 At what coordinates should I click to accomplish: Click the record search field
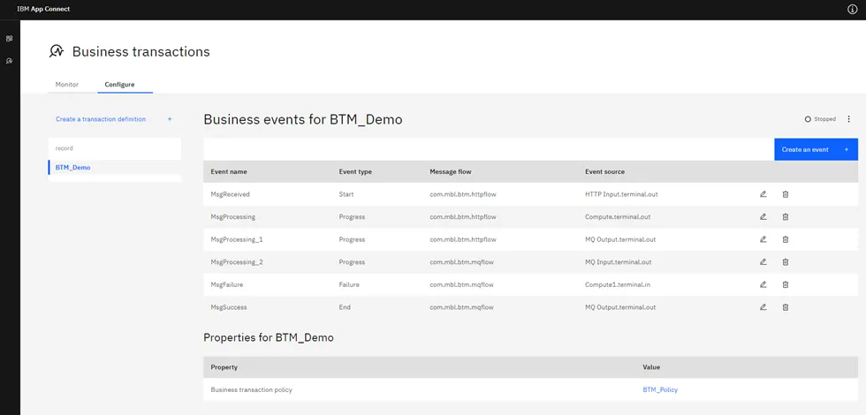click(x=115, y=148)
